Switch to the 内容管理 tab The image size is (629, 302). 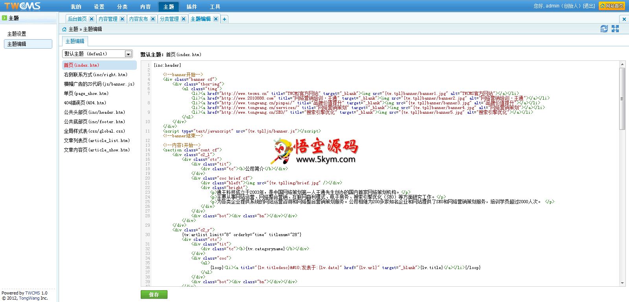pos(108,19)
